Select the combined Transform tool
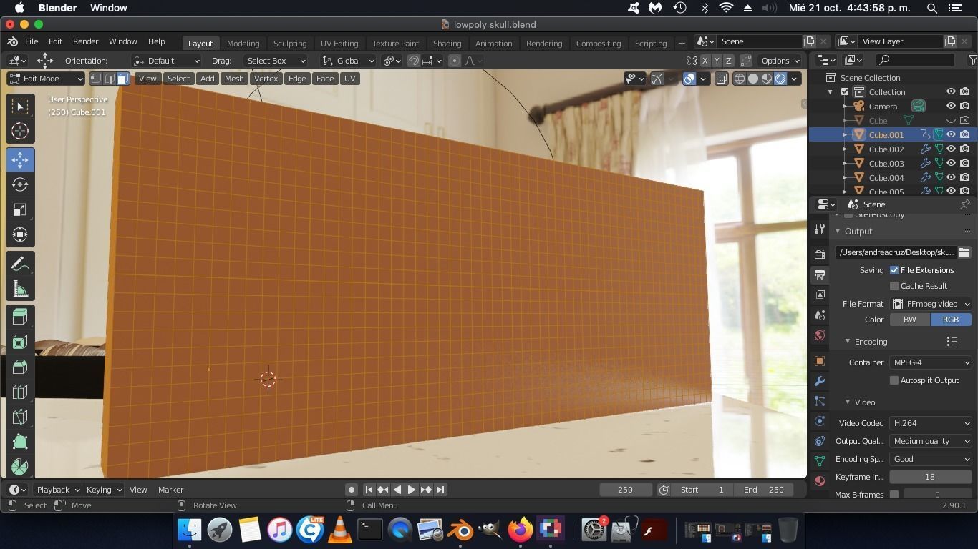The image size is (978, 549). (20, 234)
